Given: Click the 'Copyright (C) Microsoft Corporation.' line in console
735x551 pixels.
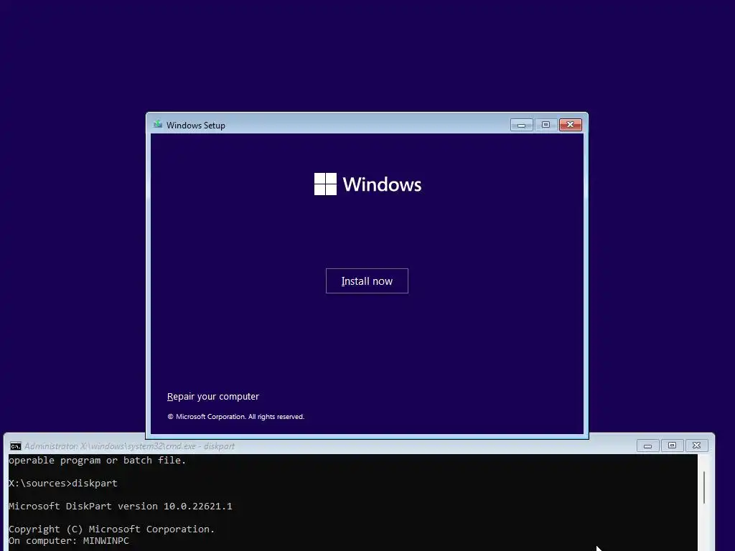Looking at the screenshot, I should (x=111, y=529).
